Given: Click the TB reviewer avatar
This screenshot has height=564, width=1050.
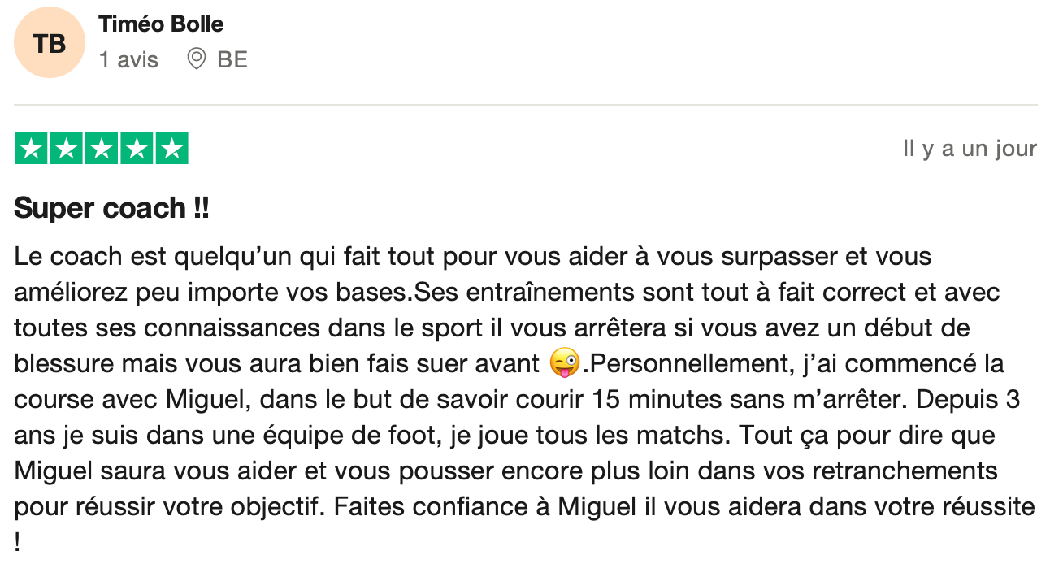Looking at the screenshot, I should [50, 43].
